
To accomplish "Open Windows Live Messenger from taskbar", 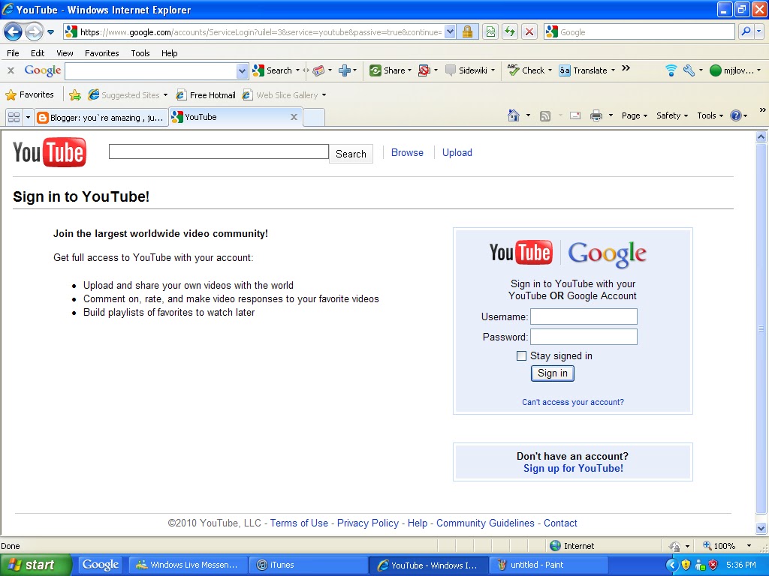I will click(188, 565).
